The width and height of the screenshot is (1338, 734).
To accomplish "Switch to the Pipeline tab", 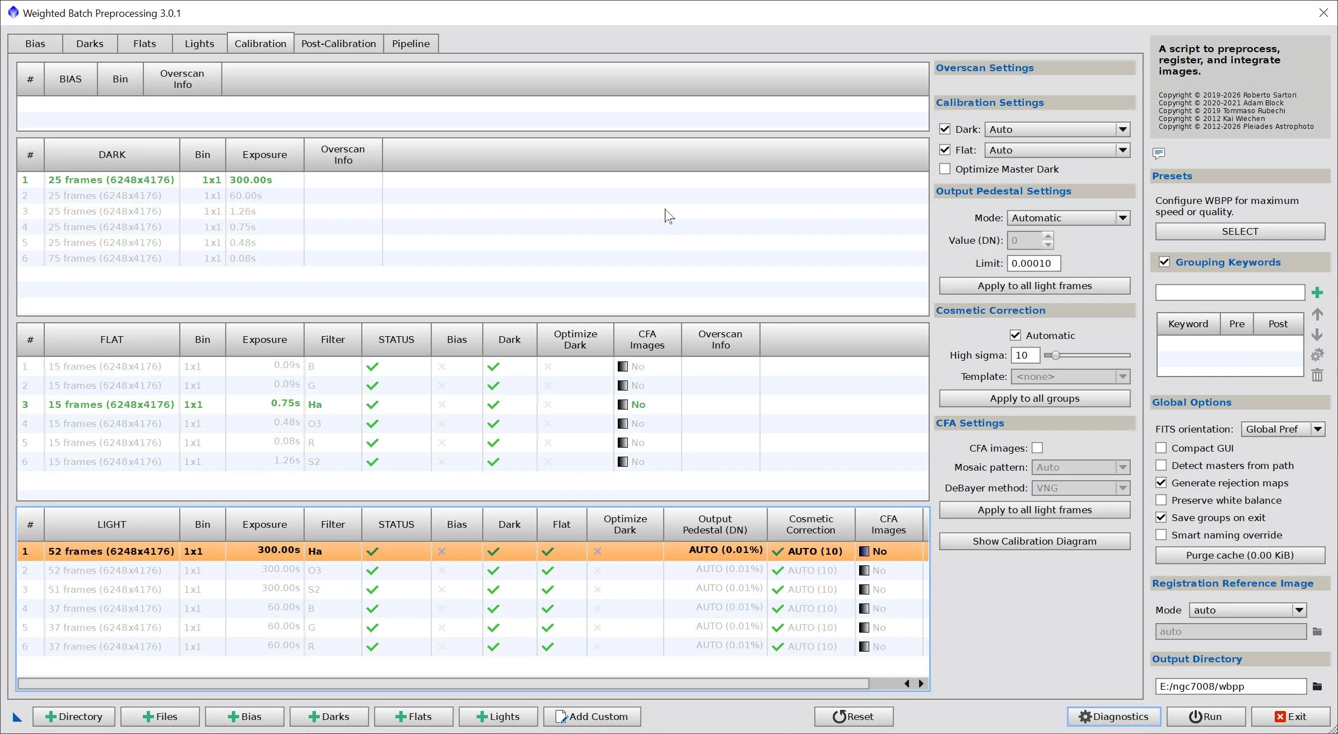I will point(411,44).
